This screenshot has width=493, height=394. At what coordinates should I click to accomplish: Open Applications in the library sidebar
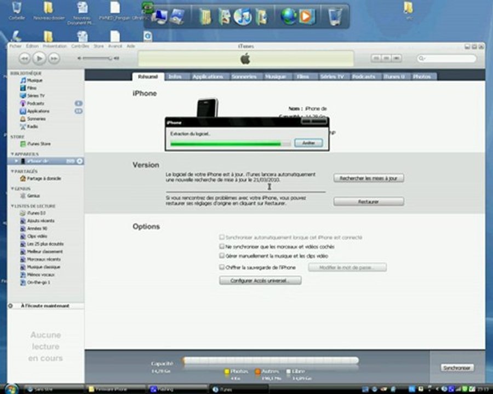pyautogui.click(x=35, y=111)
